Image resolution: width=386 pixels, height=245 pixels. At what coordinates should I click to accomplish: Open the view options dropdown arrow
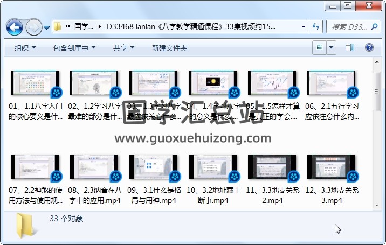pyautogui.click(x=332, y=47)
